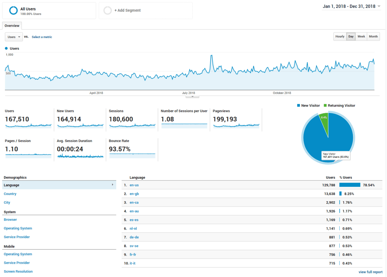Image resolution: width=387 pixels, height=277 pixels.
Task: Click the Sessions sparkline under 180,600
Action: 132,126
